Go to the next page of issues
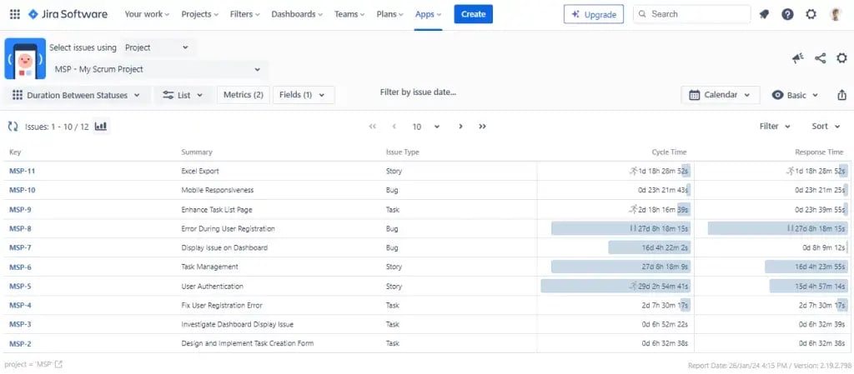This screenshot has width=854, height=374. [x=460, y=127]
